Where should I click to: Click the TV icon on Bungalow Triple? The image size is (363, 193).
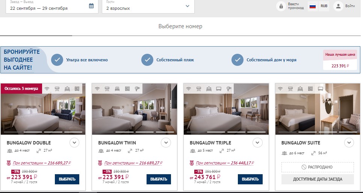tap(219, 89)
